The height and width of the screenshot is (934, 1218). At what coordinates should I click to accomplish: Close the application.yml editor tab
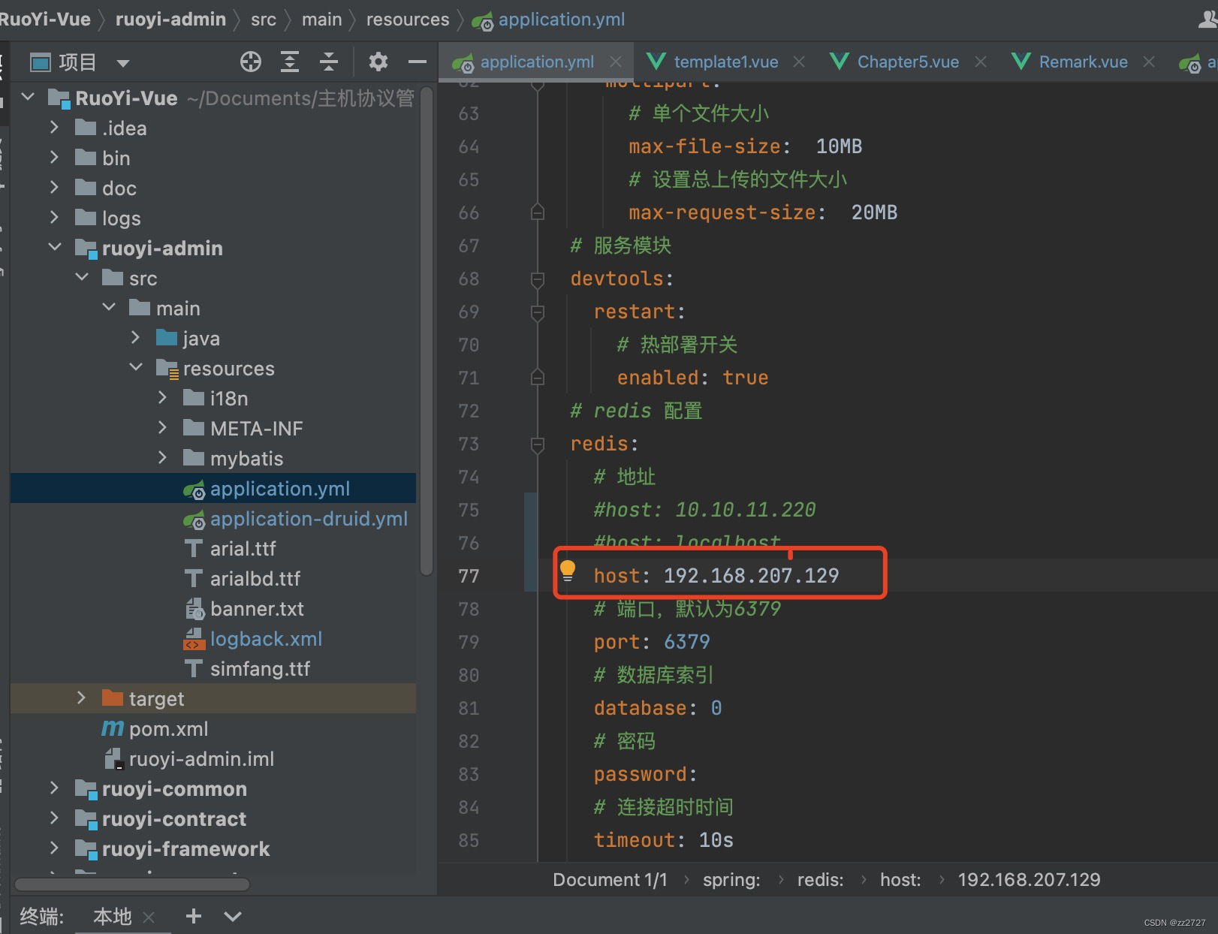tap(616, 62)
